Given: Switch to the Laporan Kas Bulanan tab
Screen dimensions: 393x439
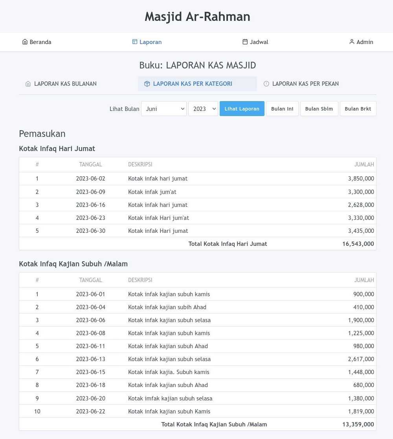Looking at the screenshot, I should (x=65, y=84).
